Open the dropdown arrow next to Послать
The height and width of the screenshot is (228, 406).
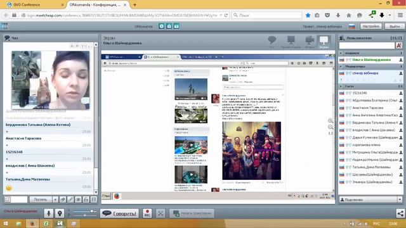pyautogui.click(x=55, y=199)
